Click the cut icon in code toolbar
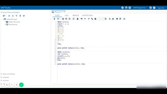The width and height of the screenshot is (167, 94). (89, 19)
